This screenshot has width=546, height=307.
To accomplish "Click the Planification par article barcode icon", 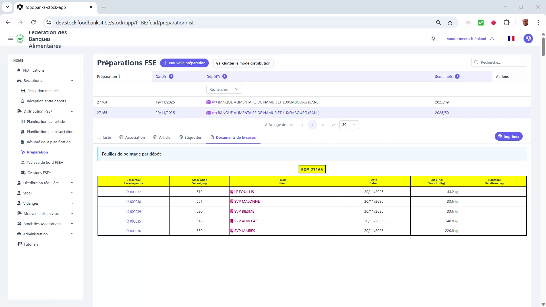I will tap(22, 121).
